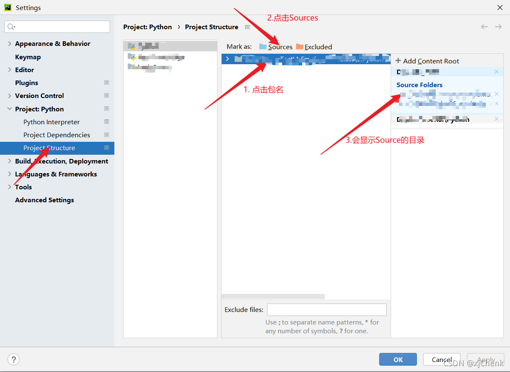Select the first project in the list
The height and width of the screenshot is (372, 510).
pos(170,46)
